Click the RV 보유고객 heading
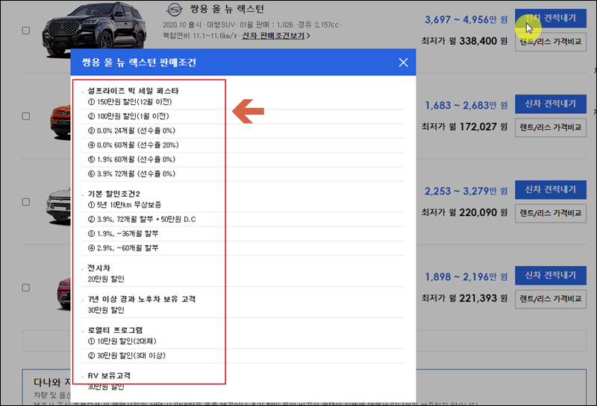This screenshot has width=597, height=406. pyautogui.click(x=109, y=375)
